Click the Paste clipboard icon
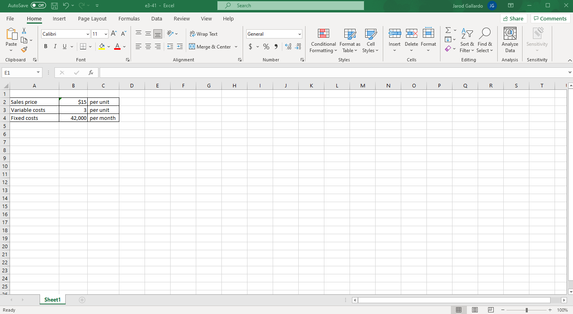 click(11, 34)
